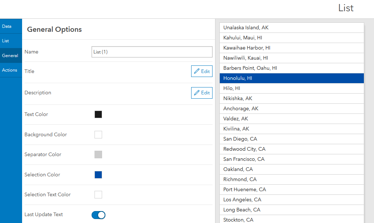Open the Selection Color swatch

point(98,174)
